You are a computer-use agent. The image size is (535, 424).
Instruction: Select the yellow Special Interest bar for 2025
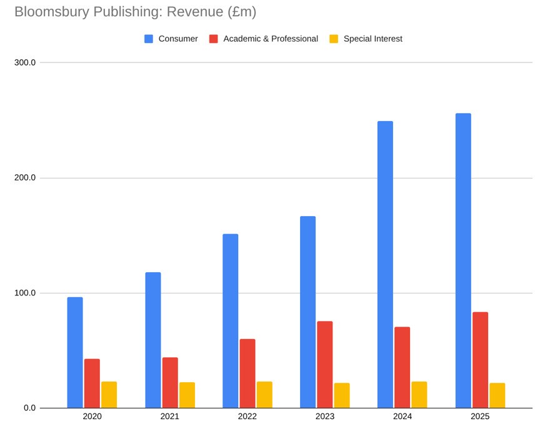[x=497, y=395]
